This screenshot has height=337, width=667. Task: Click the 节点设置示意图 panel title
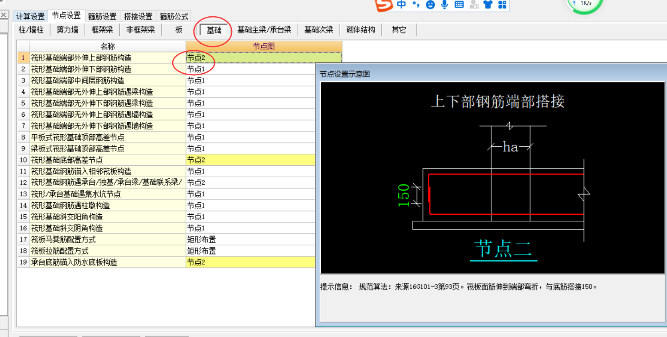point(345,74)
